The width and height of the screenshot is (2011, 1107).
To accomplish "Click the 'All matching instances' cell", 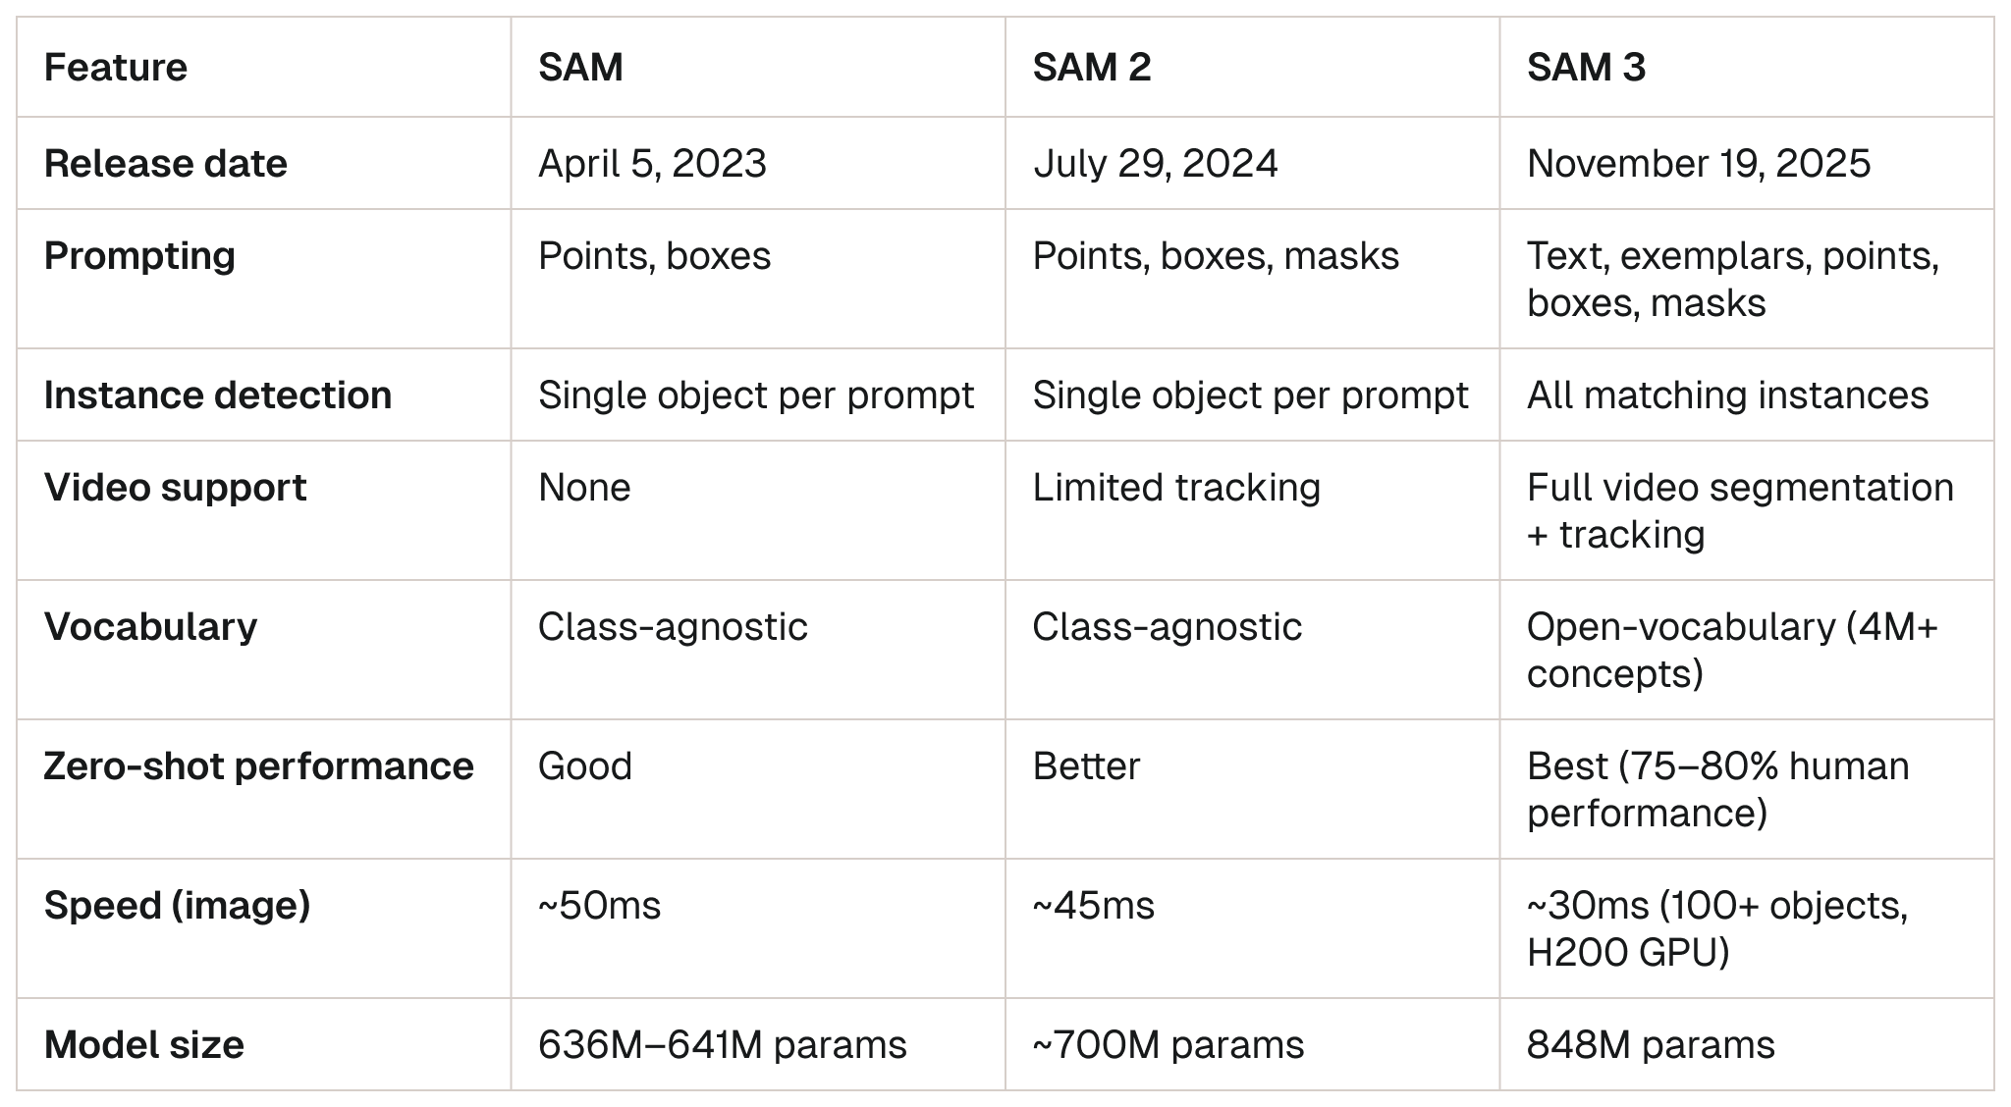I will tap(1727, 395).
